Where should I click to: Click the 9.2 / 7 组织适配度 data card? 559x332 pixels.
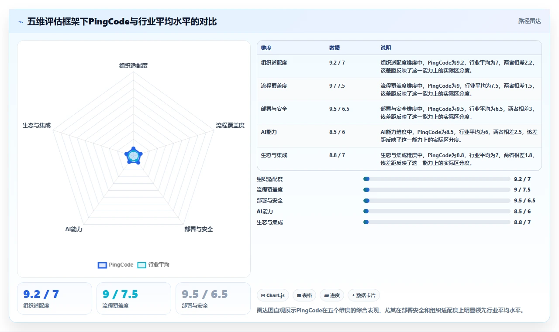pyautogui.click(x=55, y=298)
